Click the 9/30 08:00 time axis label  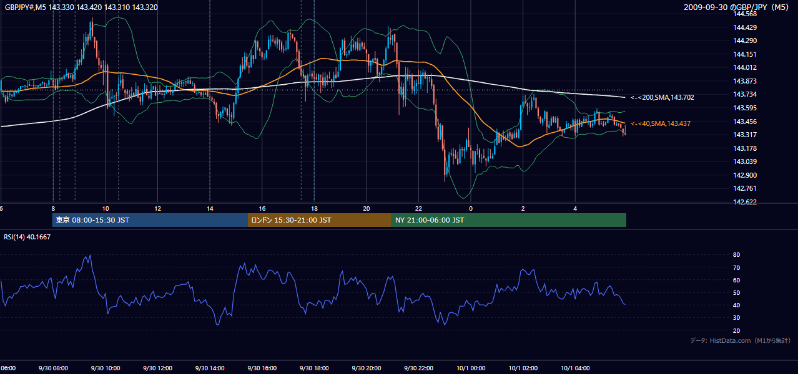53,368
